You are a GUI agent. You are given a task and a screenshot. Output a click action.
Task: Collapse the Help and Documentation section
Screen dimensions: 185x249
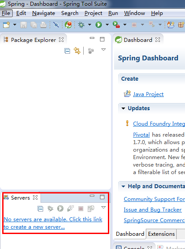tap(123, 186)
